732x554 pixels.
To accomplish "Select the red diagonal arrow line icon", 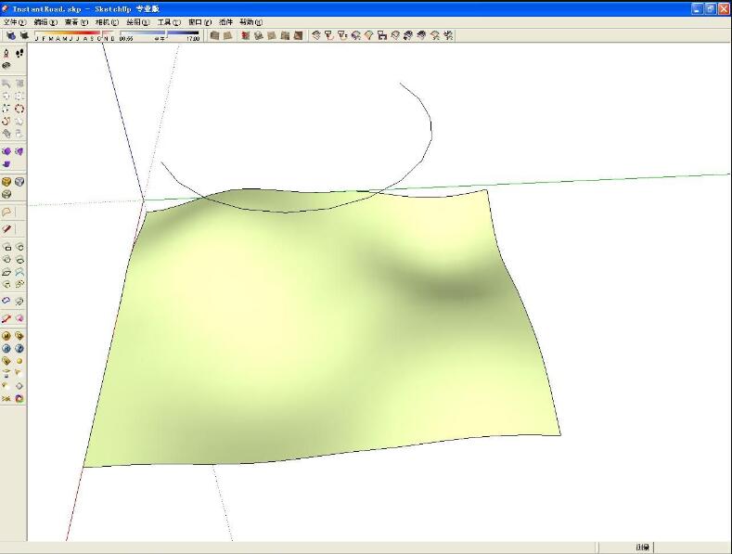I will [x=6, y=318].
